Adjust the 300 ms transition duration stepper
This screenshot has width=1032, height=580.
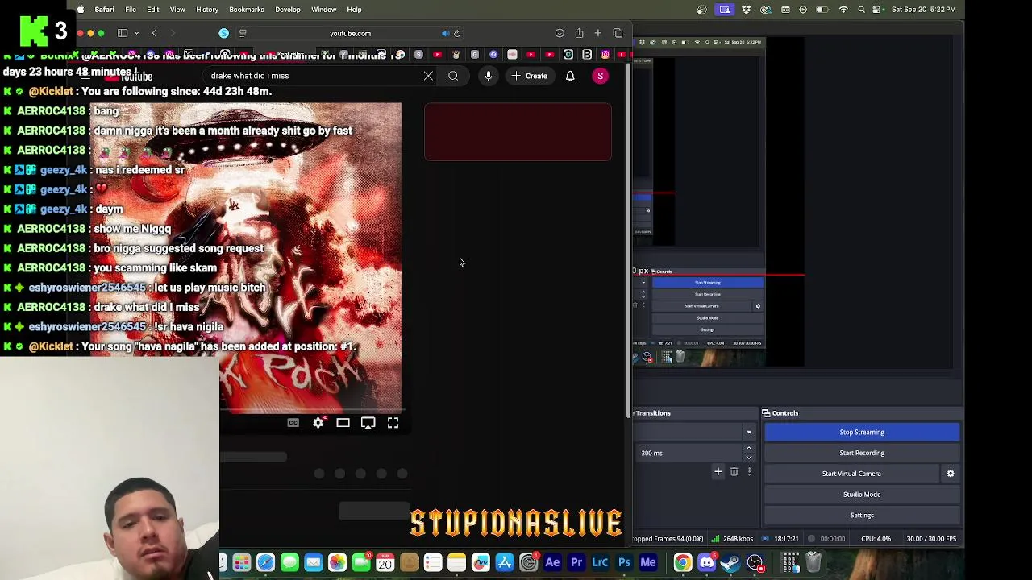pyautogui.click(x=748, y=453)
